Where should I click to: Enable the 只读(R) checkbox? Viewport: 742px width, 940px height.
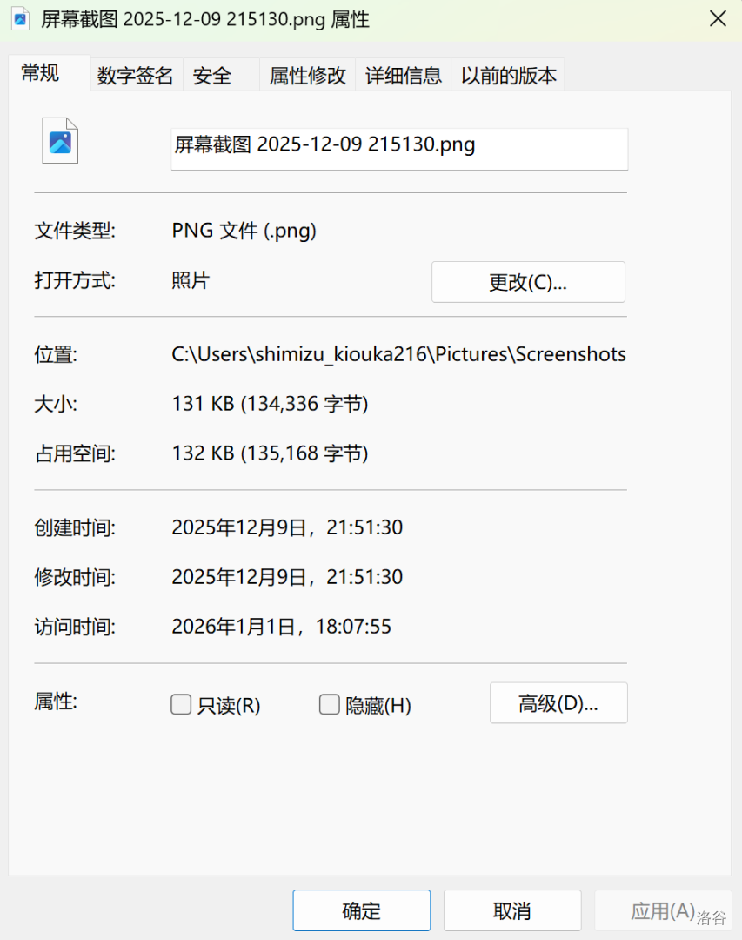[181, 705]
